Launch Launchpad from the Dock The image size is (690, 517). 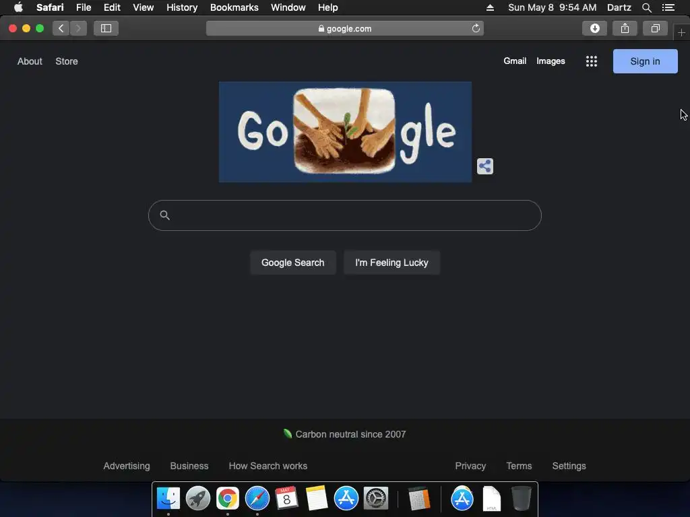pyautogui.click(x=198, y=498)
